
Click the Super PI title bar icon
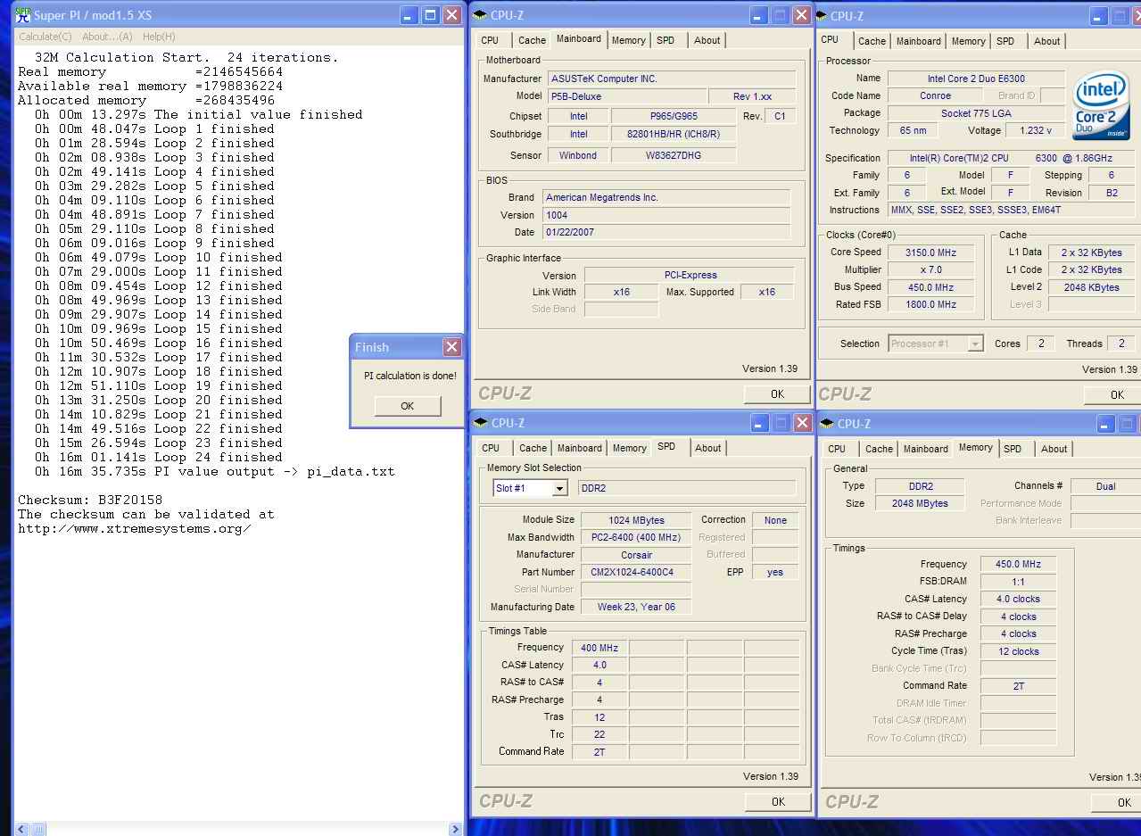(23, 15)
